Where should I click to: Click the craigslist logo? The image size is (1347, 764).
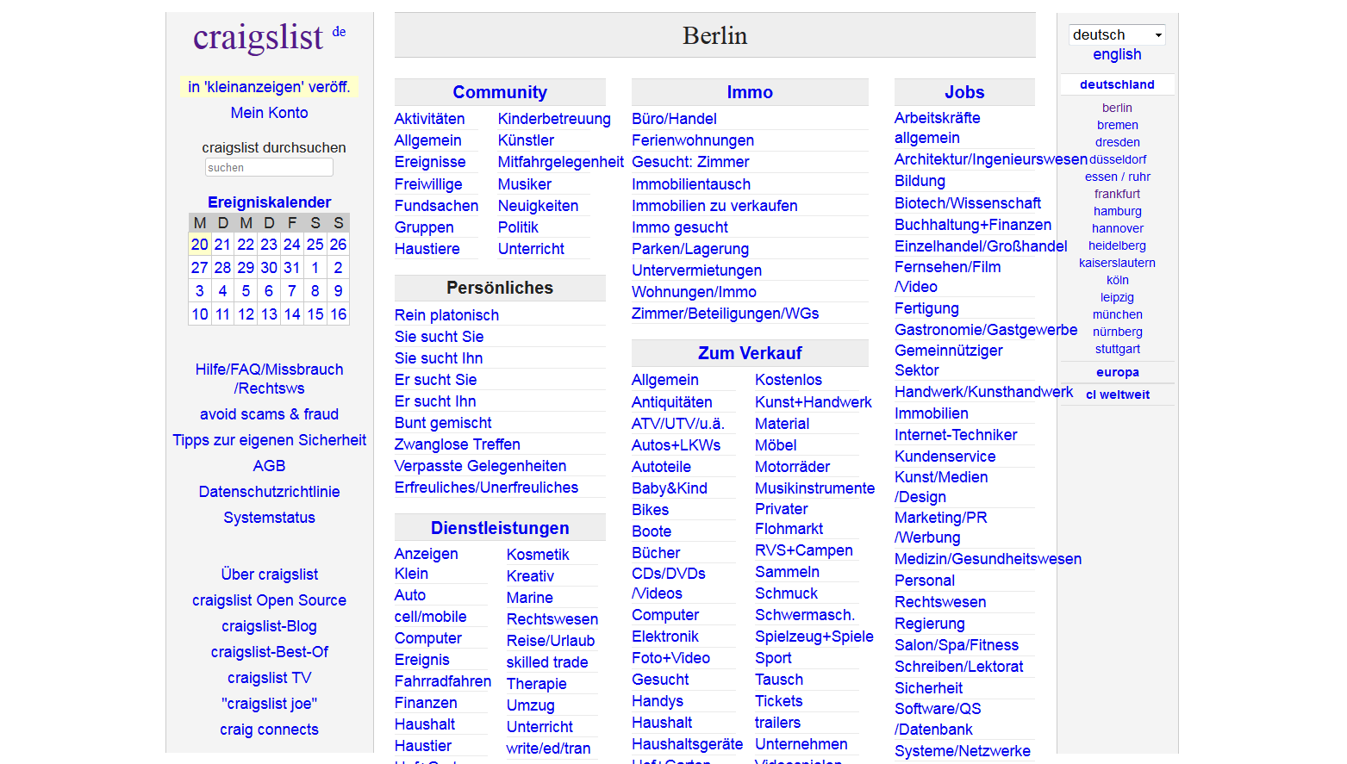tap(258, 37)
